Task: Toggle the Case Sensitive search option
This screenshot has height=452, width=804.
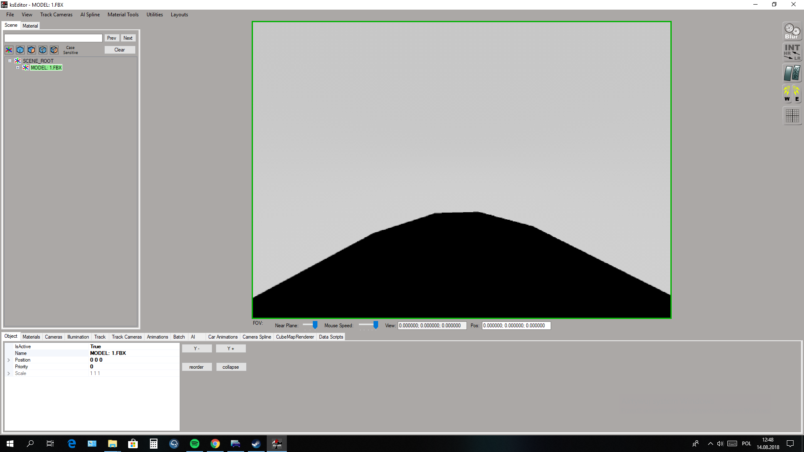Action: pyautogui.click(x=70, y=50)
